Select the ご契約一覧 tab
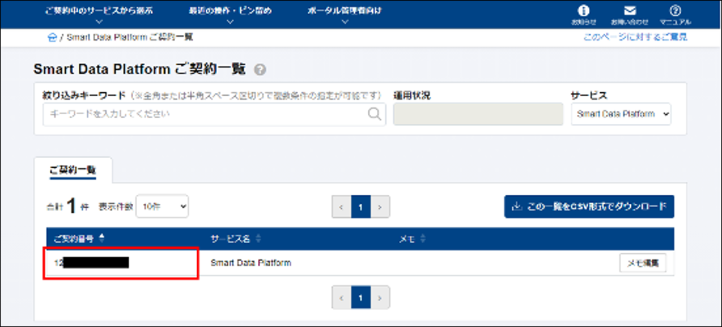 [73, 170]
